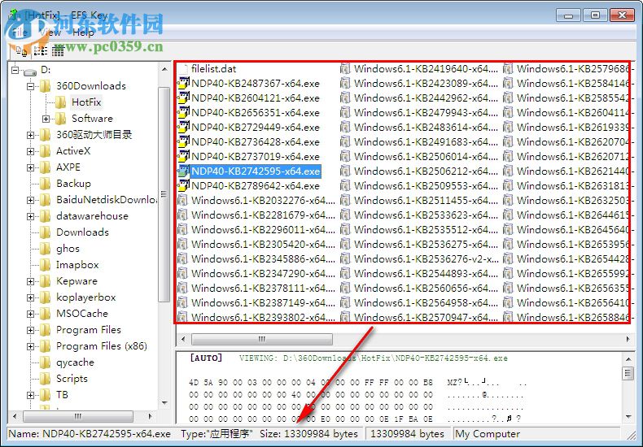This screenshot has width=643, height=447.
Task: Click icon of NDP40-KB2736428-x64.exe
Action: point(183,142)
